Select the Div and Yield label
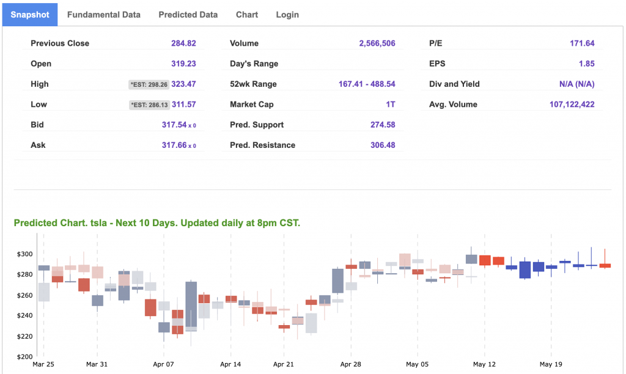 [x=454, y=84]
